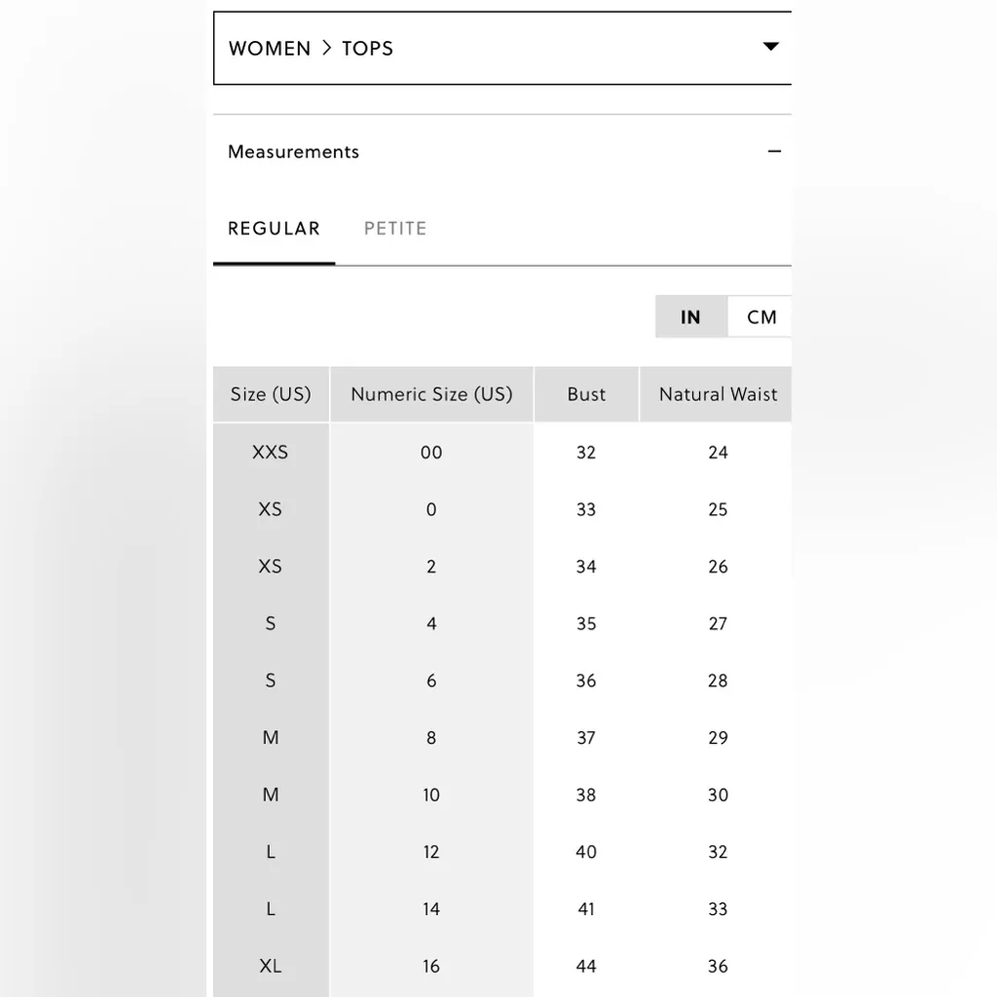This screenshot has width=997, height=997.
Task: Switch units to centimeters (CM)
Action: coord(761,317)
